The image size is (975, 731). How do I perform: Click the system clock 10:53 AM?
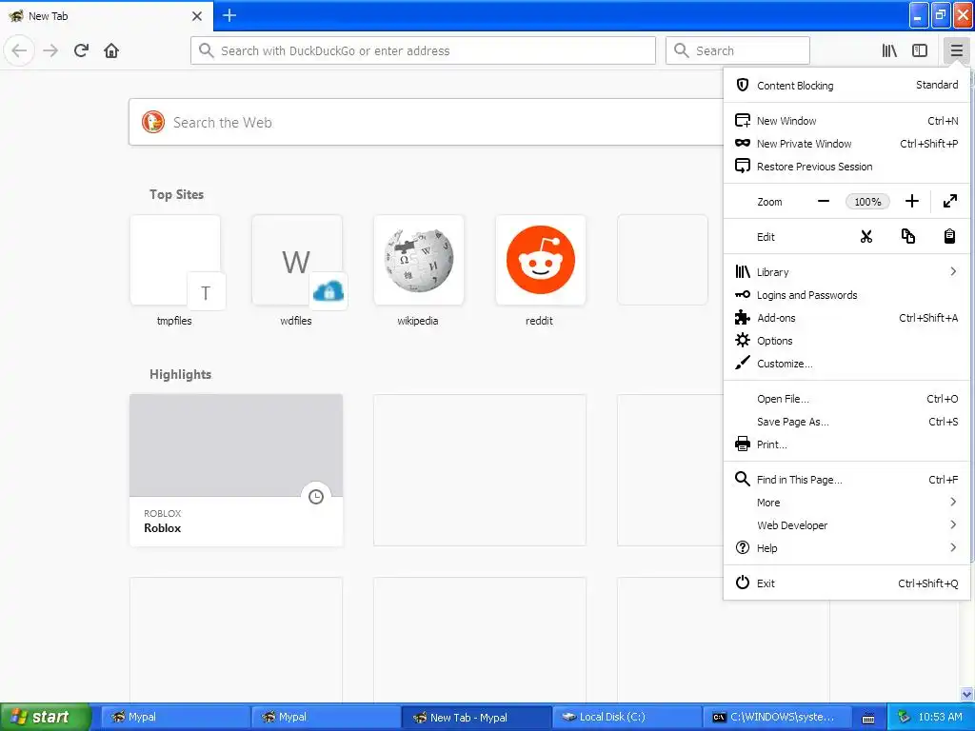click(940, 717)
